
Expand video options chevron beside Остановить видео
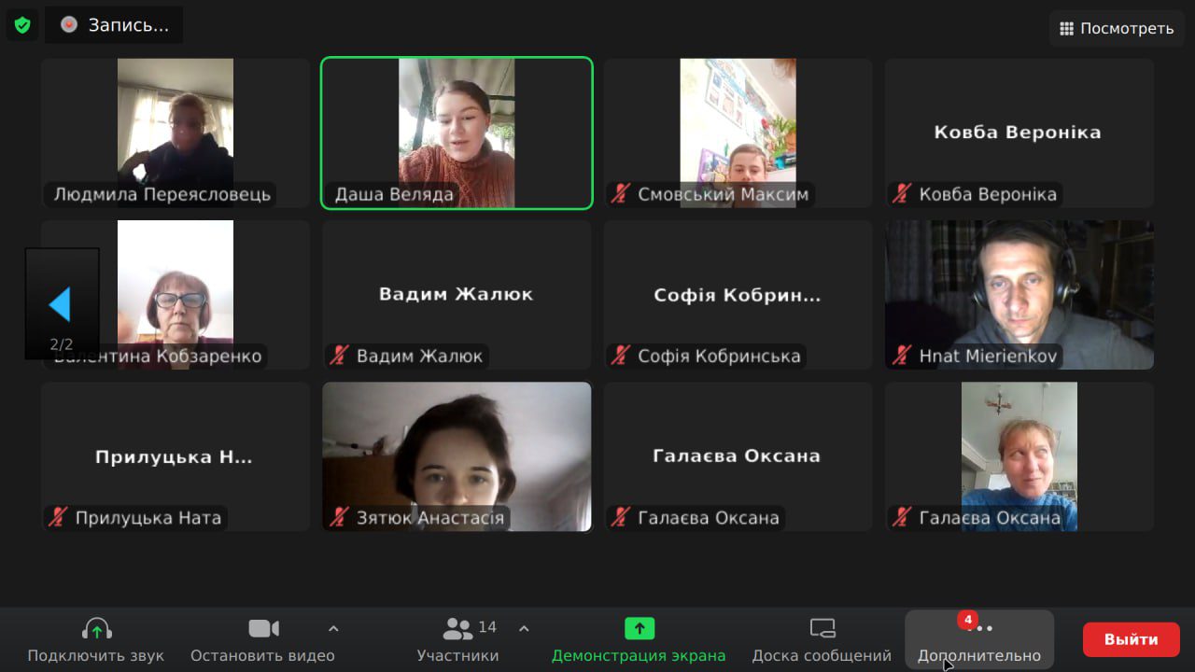pos(333,628)
